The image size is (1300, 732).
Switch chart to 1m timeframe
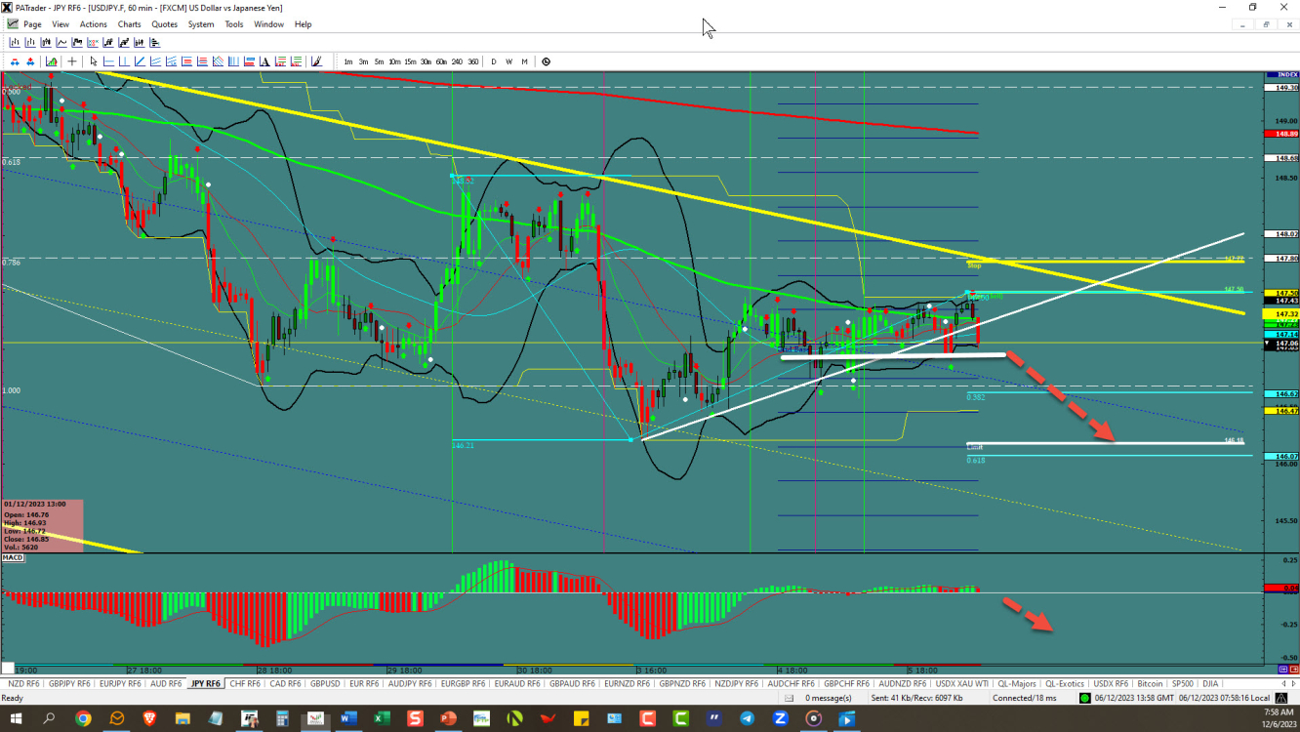pos(348,61)
